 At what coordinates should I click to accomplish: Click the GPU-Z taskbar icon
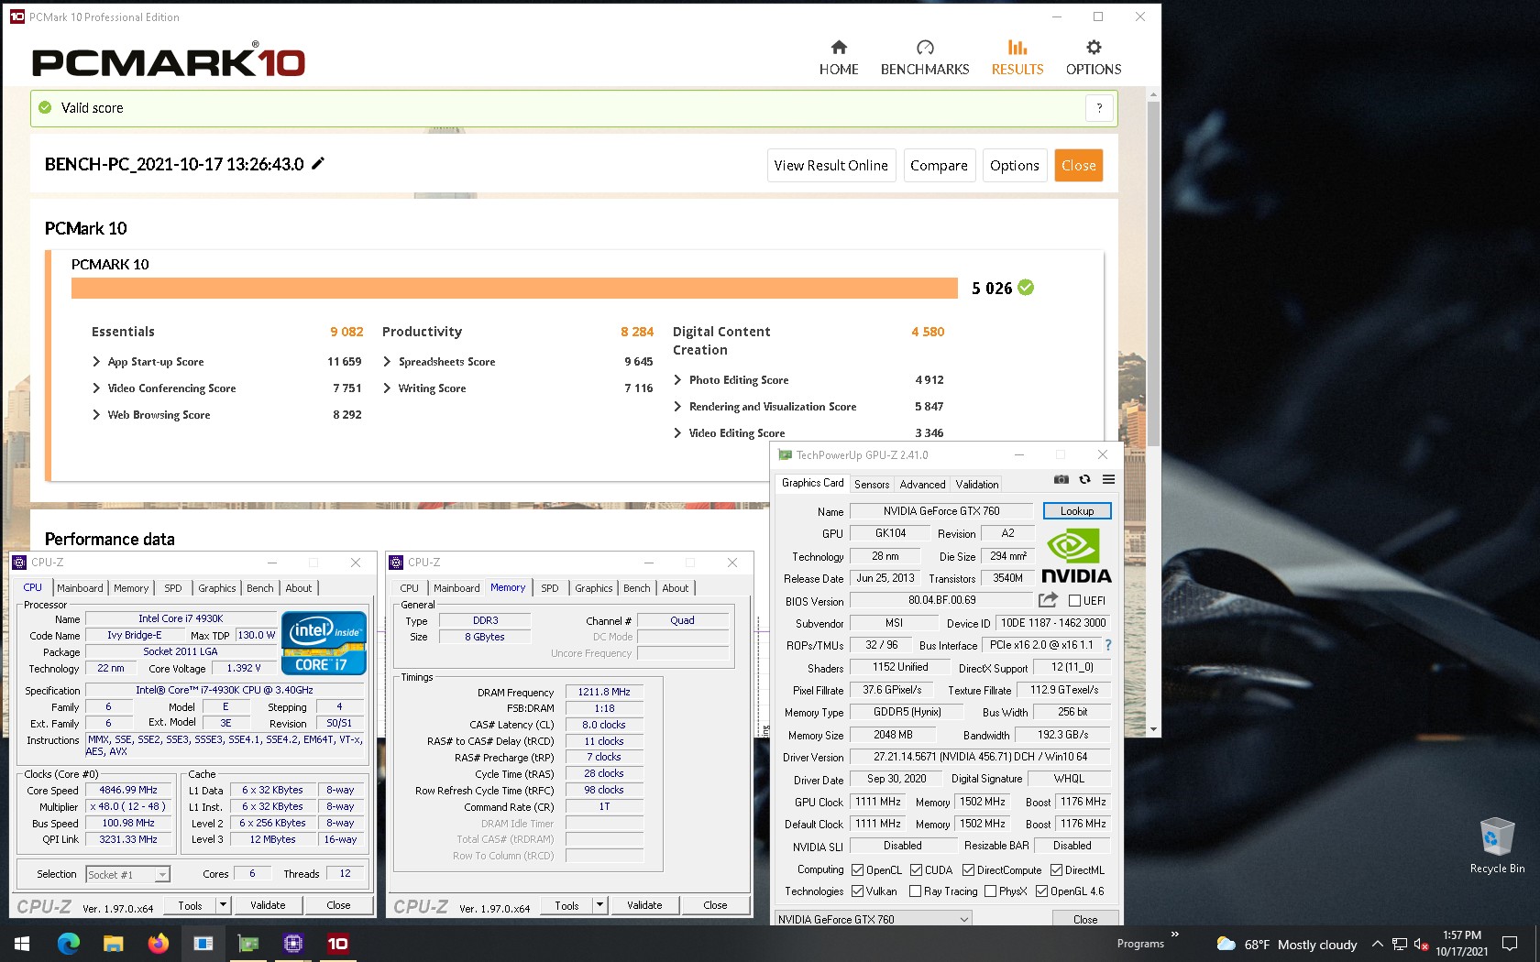coord(248,944)
